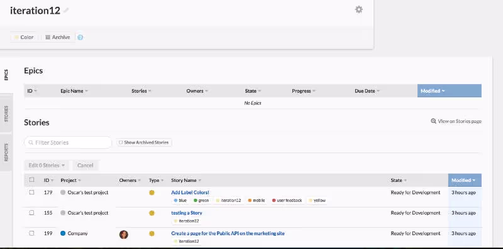This screenshot has height=249, width=503.
Task: Select the checkbox for story 199
Action: (x=31, y=233)
